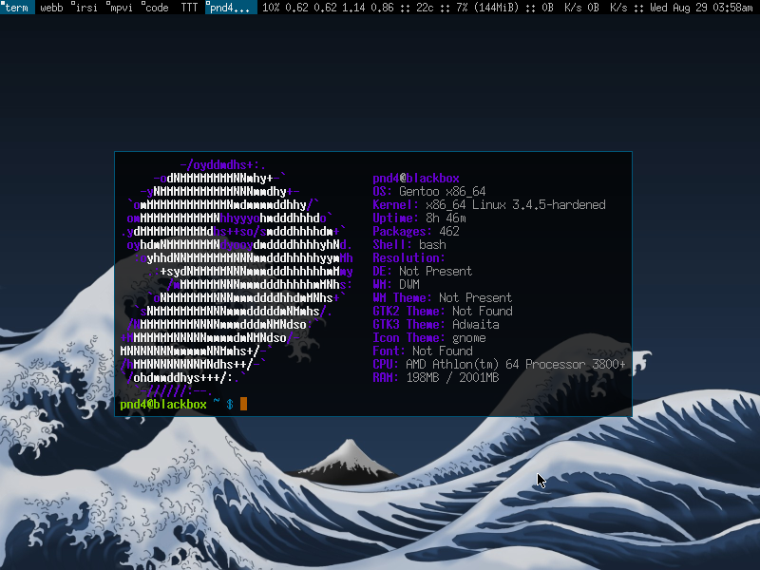Click the pnd4... window title in bar
Screen dimensions: 760x570
coord(231,8)
